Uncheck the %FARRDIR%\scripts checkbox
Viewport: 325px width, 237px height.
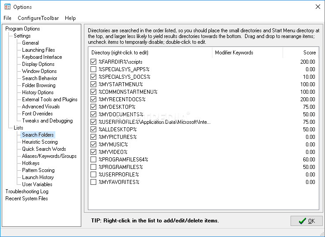tap(94, 61)
